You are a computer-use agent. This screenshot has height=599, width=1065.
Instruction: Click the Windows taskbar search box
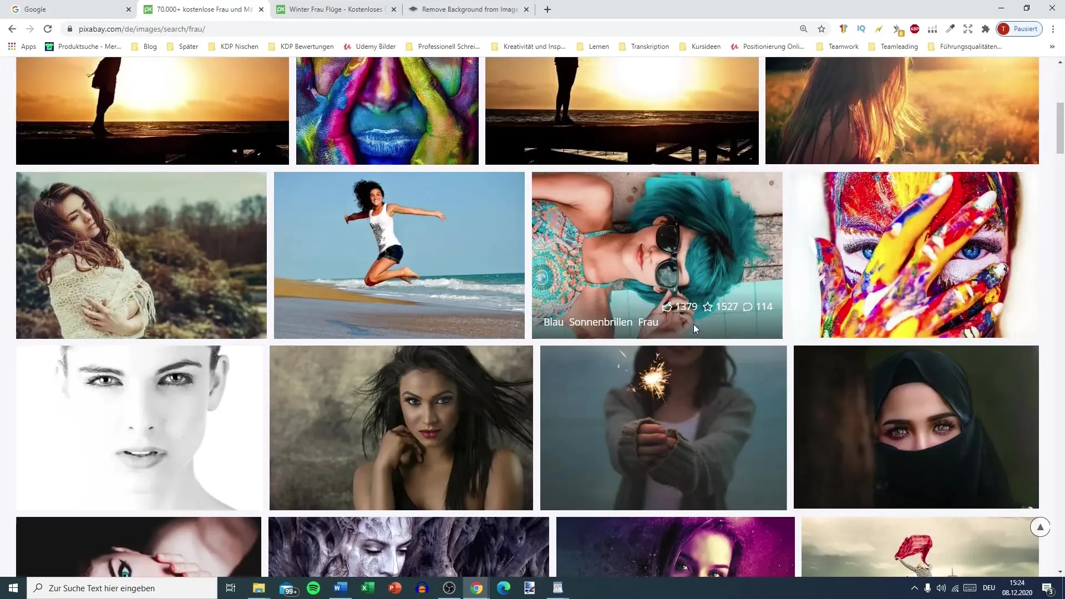(122, 588)
